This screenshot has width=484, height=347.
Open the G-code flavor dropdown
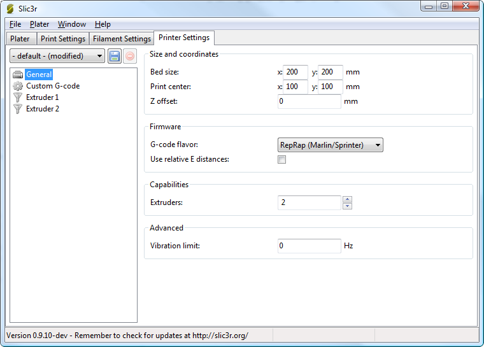pos(331,145)
